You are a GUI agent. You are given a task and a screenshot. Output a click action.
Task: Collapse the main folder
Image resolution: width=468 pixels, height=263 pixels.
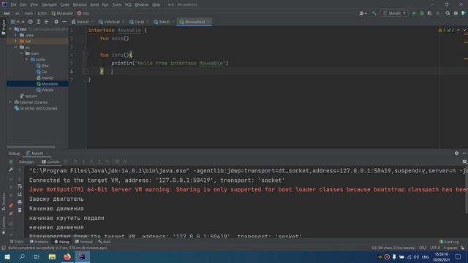[21, 53]
